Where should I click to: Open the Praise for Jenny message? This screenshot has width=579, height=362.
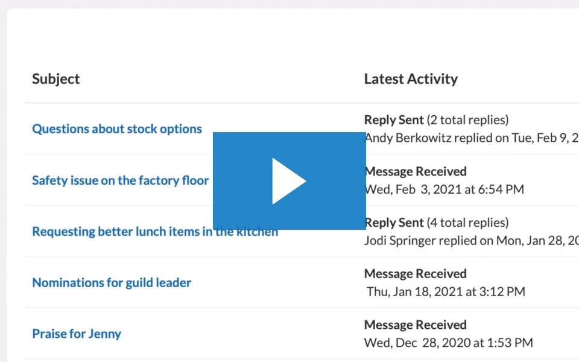coord(77,334)
